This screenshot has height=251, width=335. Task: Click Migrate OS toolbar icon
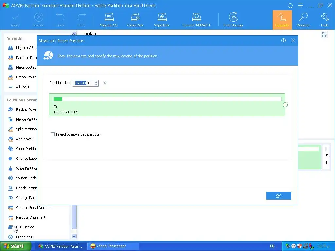point(109,20)
